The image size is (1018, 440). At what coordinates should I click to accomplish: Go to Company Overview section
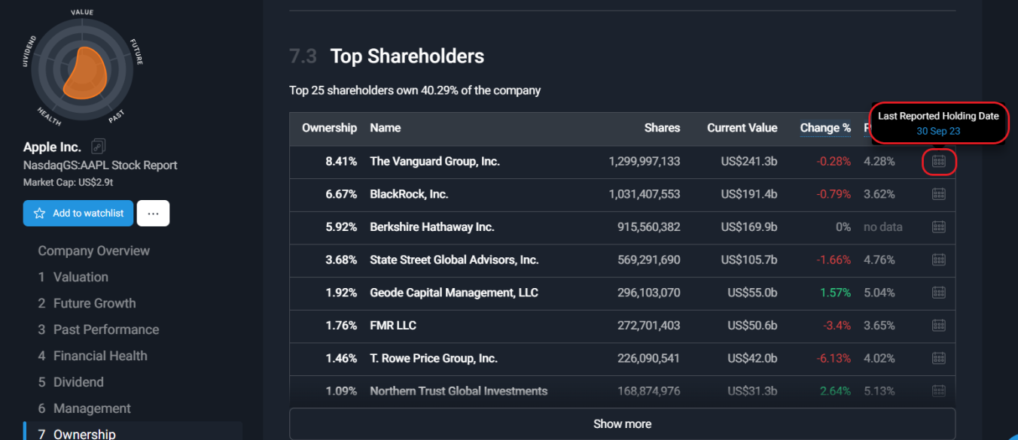(x=94, y=250)
